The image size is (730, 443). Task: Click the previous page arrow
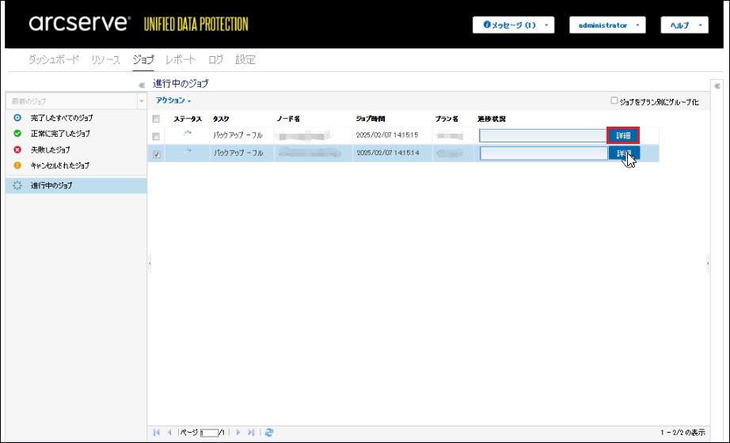click(169, 433)
